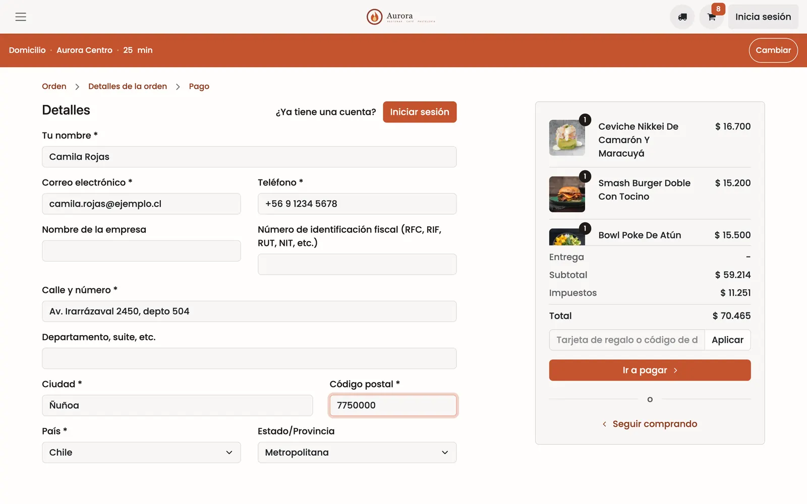Click the Calle y número field
This screenshot has height=504, width=807.
coord(249,311)
